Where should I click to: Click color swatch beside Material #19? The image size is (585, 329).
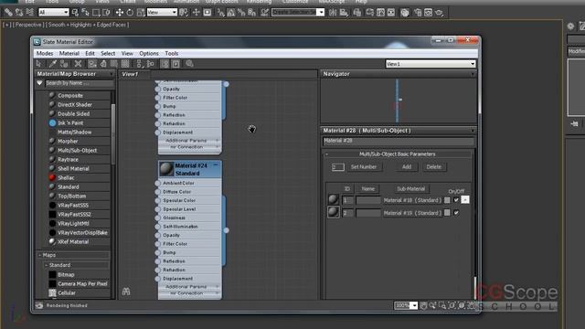(447, 213)
